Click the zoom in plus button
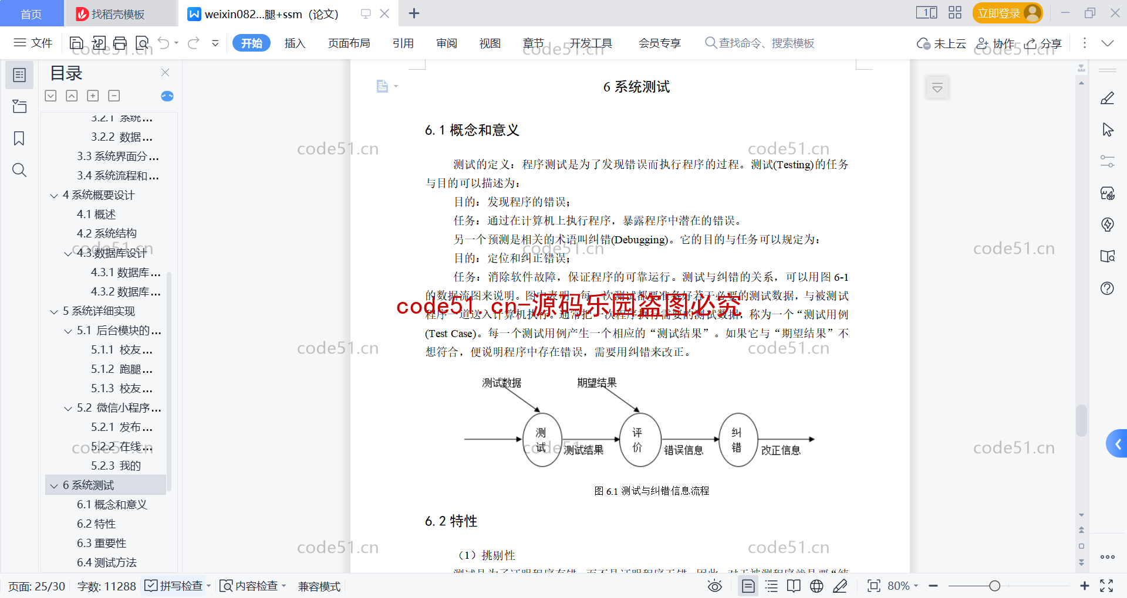Image resolution: width=1127 pixels, height=598 pixels. pos(1085,586)
